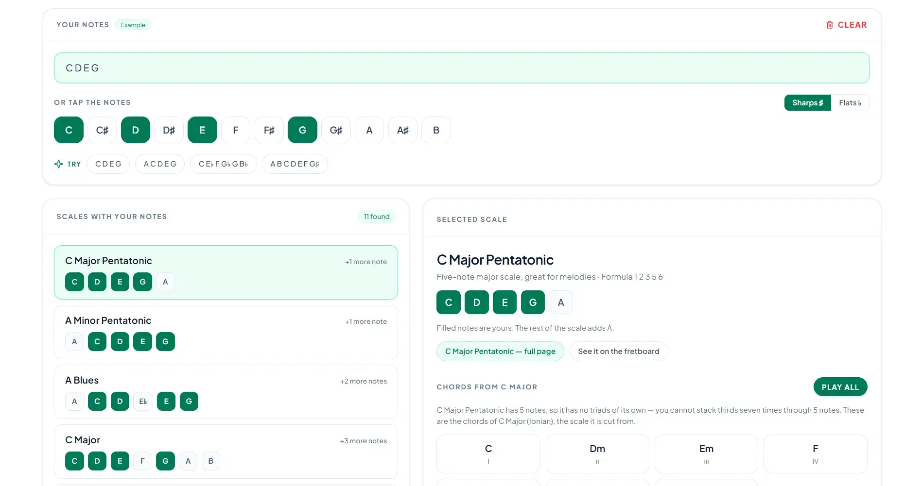Image resolution: width=922 pixels, height=486 pixels.
Task: Toggle the G♯ note button
Action: click(336, 130)
